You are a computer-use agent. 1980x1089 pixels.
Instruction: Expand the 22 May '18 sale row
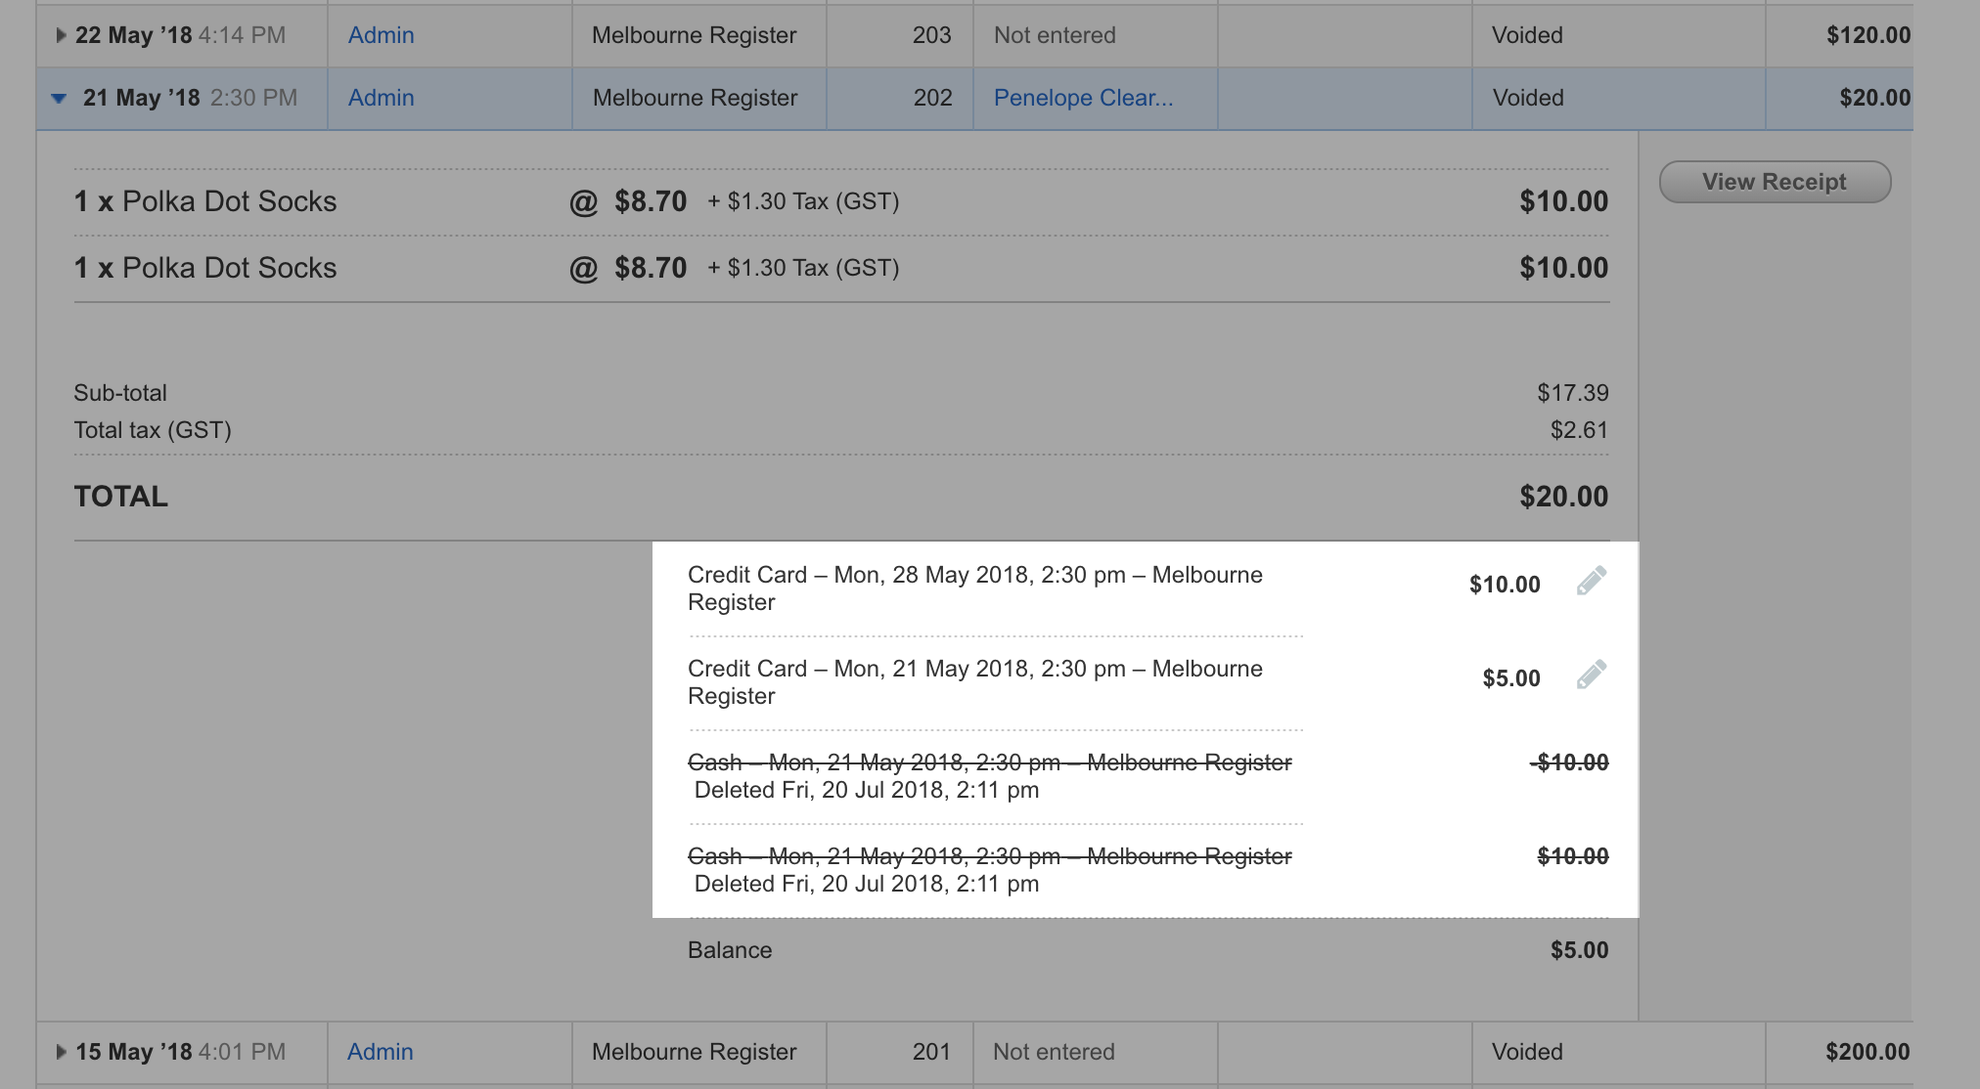pyautogui.click(x=61, y=36)
